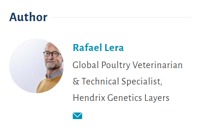Screen dimensions: 199x138
Task: Click the word 'Rafael' in the name
Action: 87,48
